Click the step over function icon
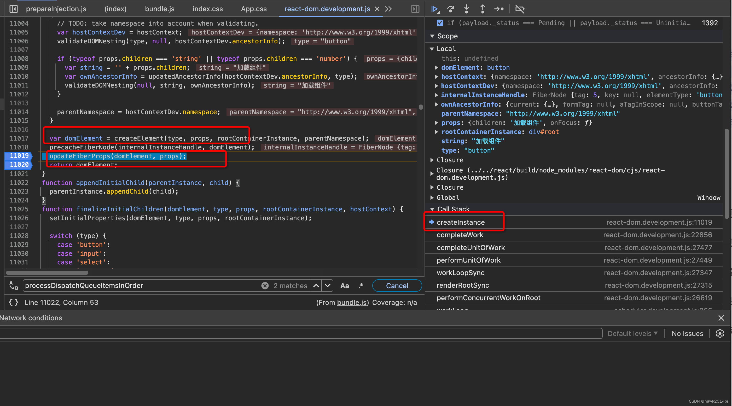The height and width of the screenshot is (406, 732). pyautogui.click(x=451, y=9)
